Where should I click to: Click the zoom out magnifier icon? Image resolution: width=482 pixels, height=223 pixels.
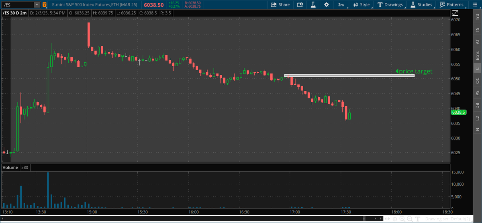pyautogui.click(x=410, y=219)
